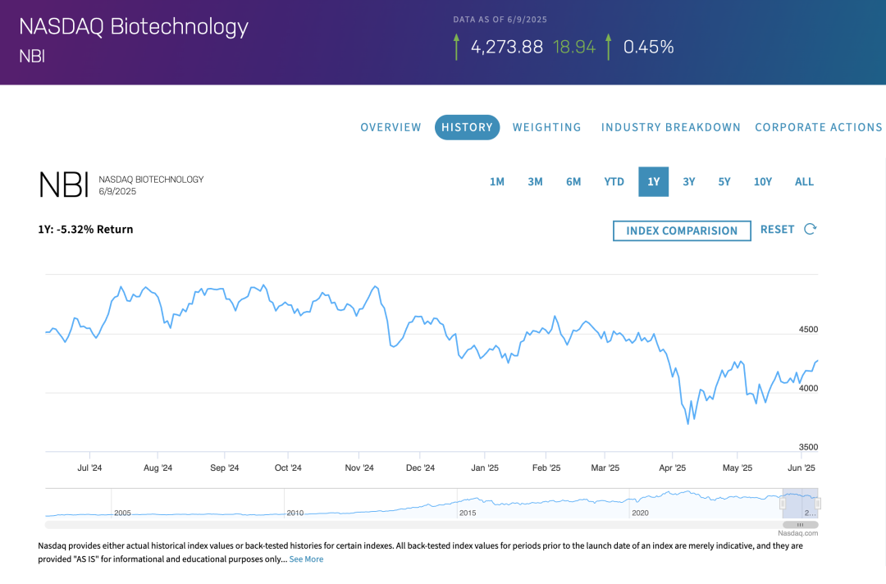
Task: Open the See More disclaimer link
Action: click(x=306, y=559)
